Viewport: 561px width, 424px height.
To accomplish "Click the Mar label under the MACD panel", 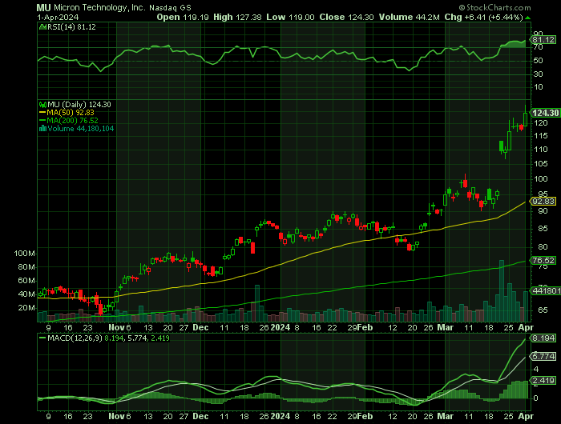I will point(446,417).
